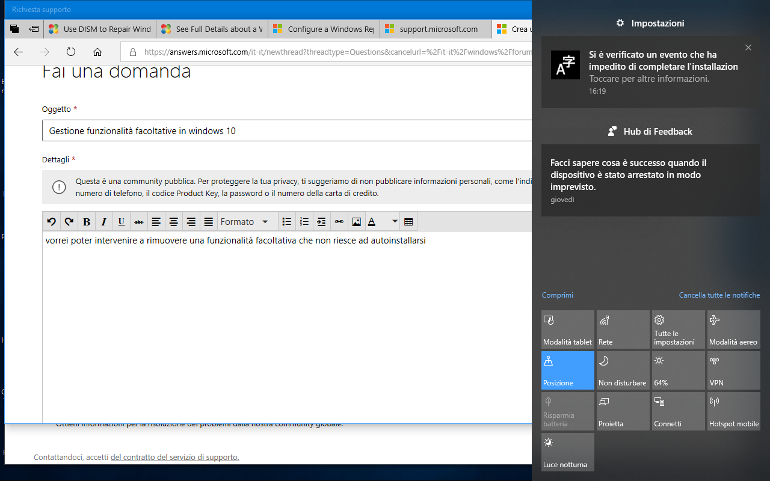Insert a bulleted list
Image resolution: width=770 pixels, height=481 pixels.
pyautogui.click(x=287, y=222)
